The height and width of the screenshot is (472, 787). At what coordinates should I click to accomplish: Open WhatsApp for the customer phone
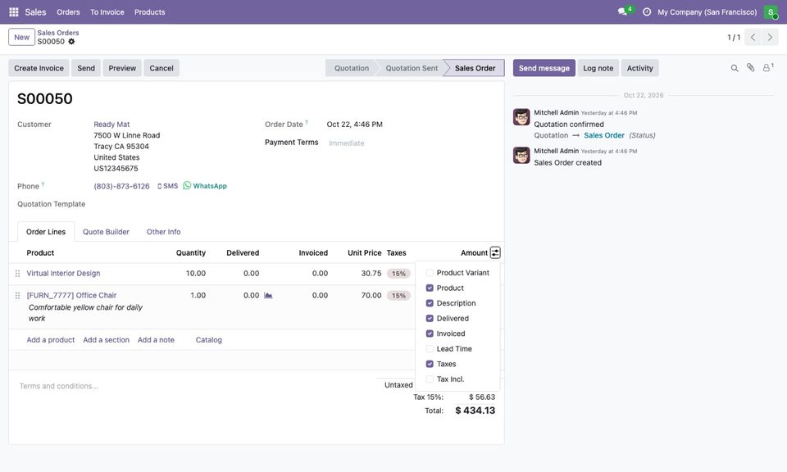pos(205,186)
